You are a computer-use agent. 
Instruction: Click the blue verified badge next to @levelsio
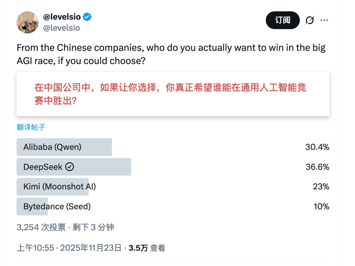click(x=87, y=17)
